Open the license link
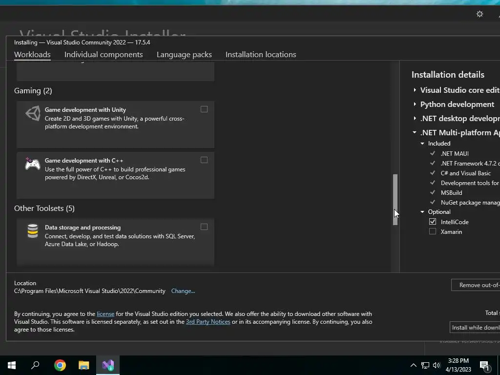 pyautogui.click(x=105, y=314)
